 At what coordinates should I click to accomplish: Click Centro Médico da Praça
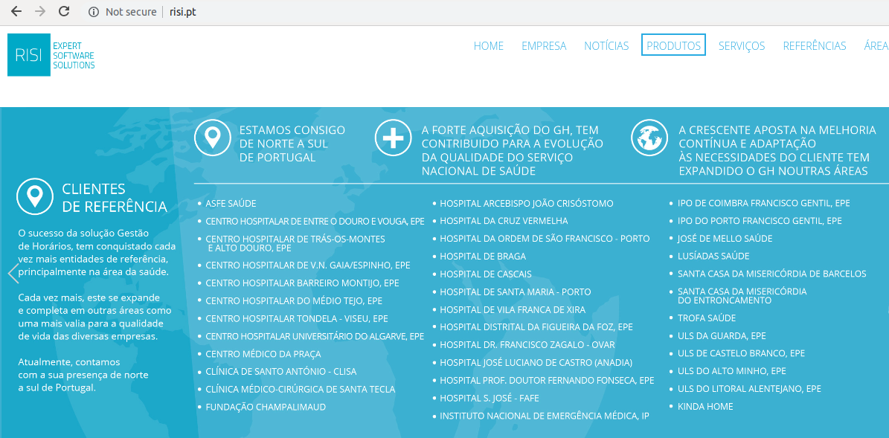tap(263, 354)
